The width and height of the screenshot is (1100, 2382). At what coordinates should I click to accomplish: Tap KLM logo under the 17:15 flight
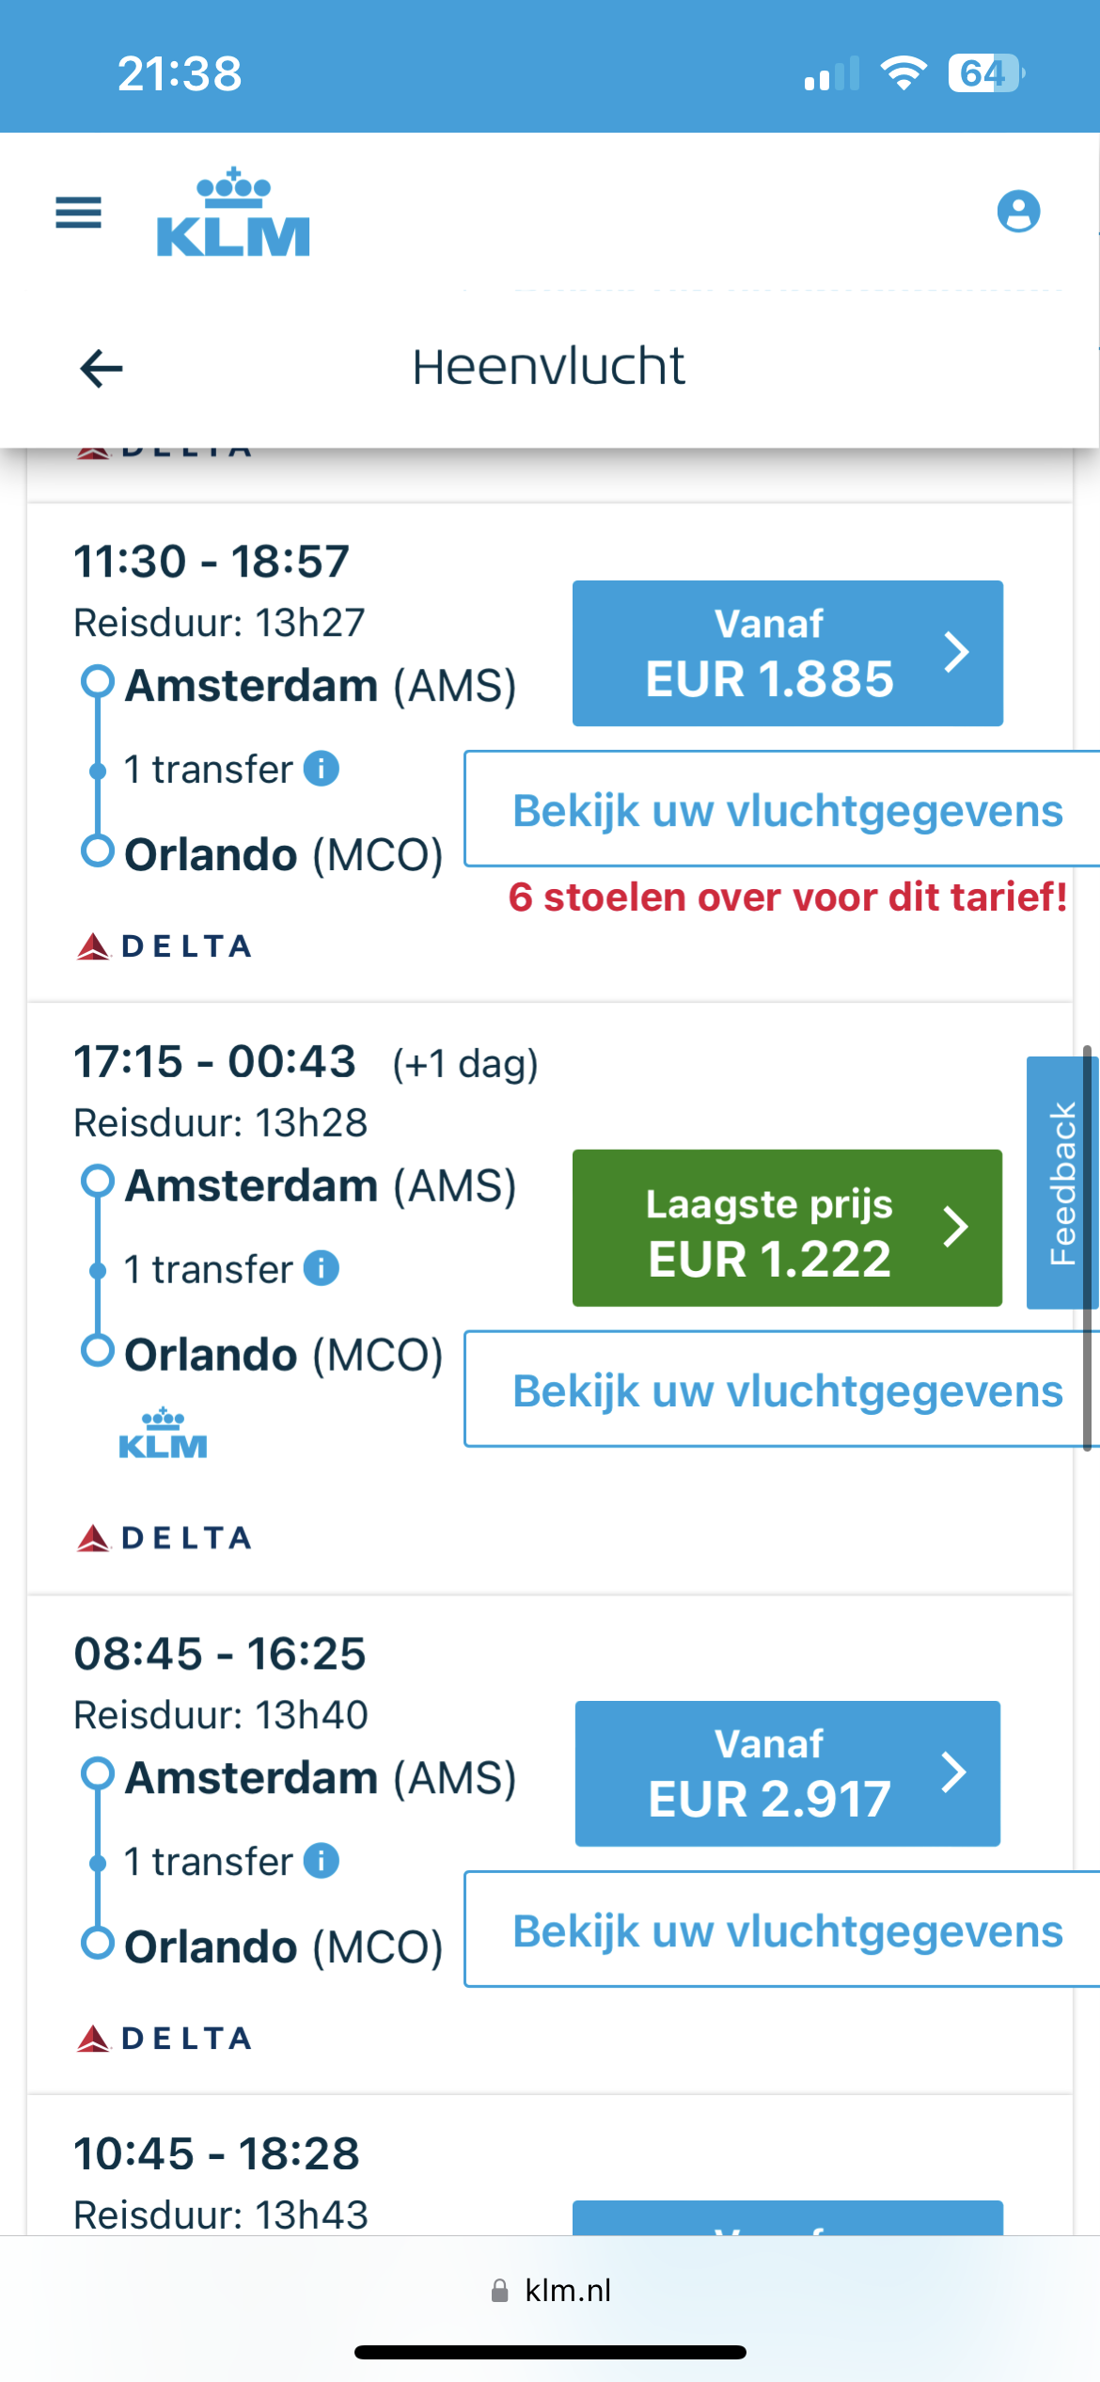163,1434
